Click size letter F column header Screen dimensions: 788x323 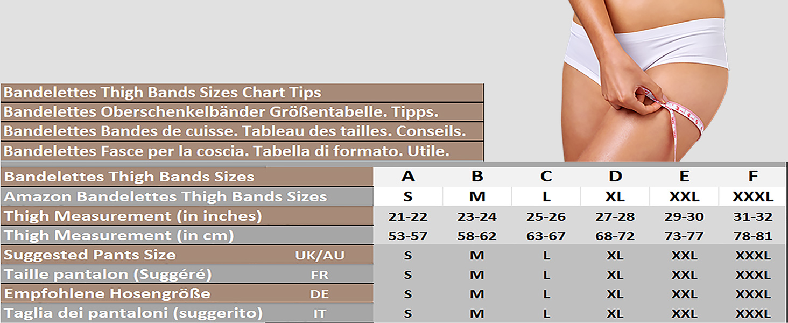click(752, 177)
